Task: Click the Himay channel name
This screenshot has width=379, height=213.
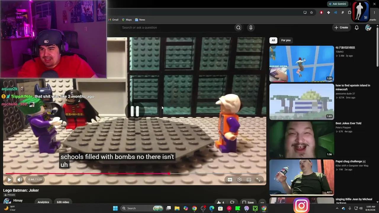Action: point(18,201)
